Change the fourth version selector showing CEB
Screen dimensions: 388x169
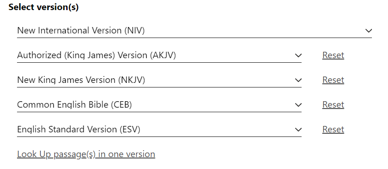click(159, 105)
